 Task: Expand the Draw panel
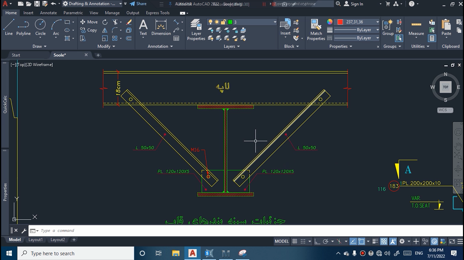coord(39,46)
